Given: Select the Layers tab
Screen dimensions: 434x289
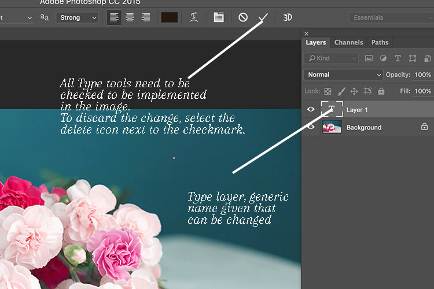Looking at the screenshot, I should point(316,42).
